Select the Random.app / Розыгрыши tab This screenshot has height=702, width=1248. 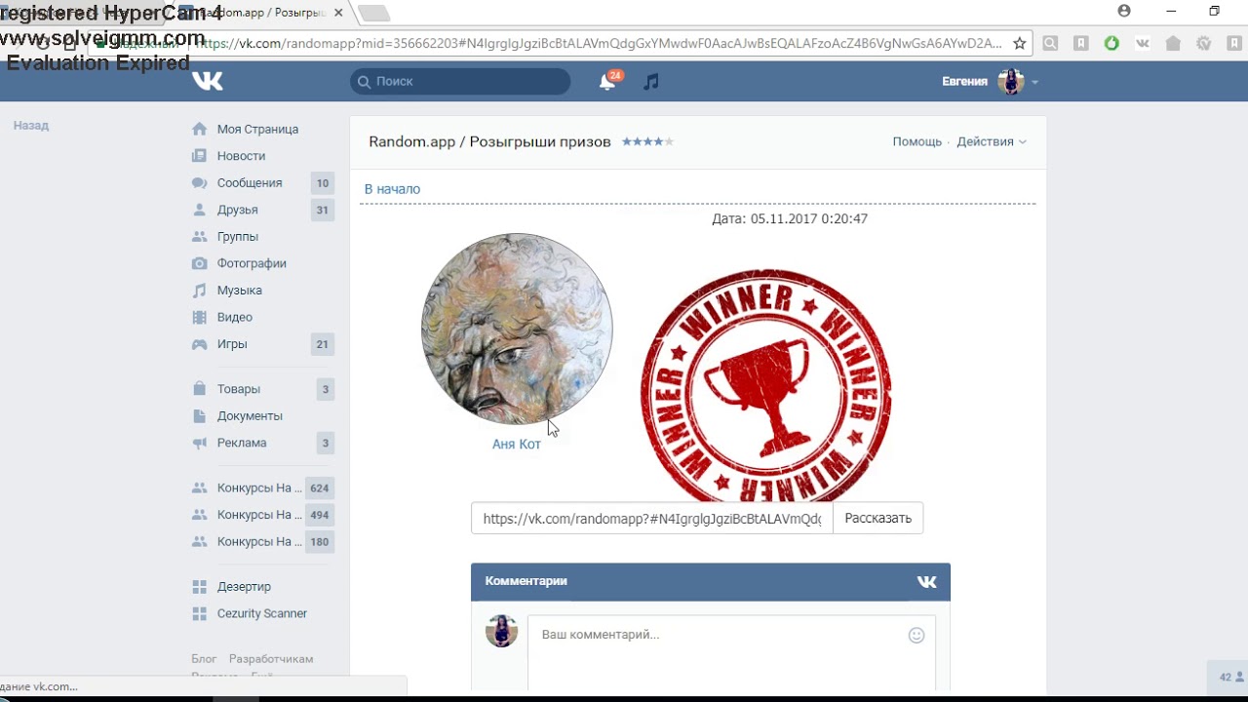tap(263, 13)
